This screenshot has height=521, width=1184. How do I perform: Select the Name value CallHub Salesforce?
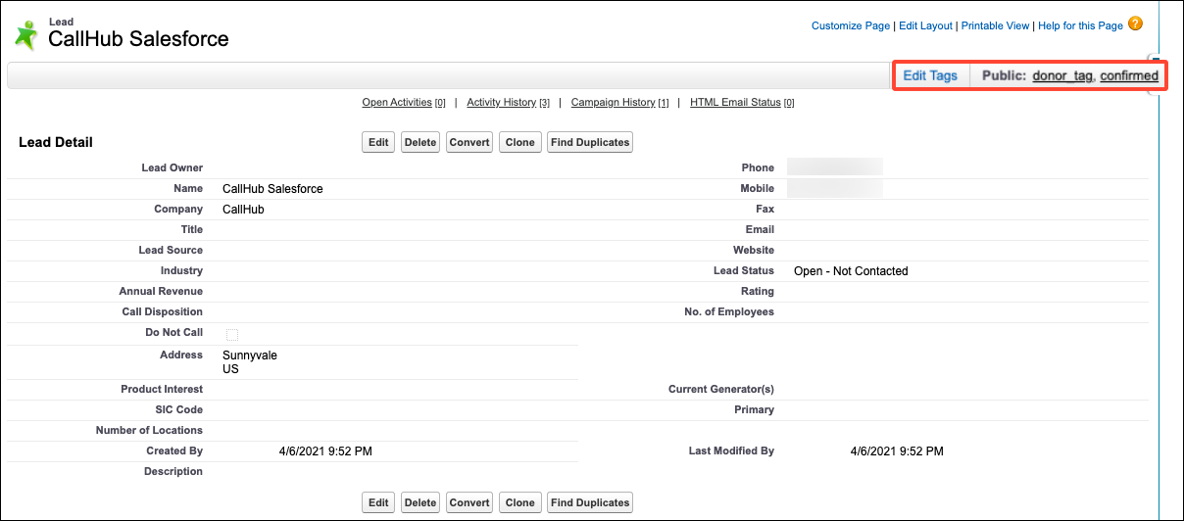pyautogui.click(x=272, y=189)
